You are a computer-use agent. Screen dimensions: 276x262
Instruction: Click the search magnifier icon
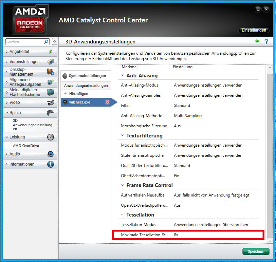(46, 42)
